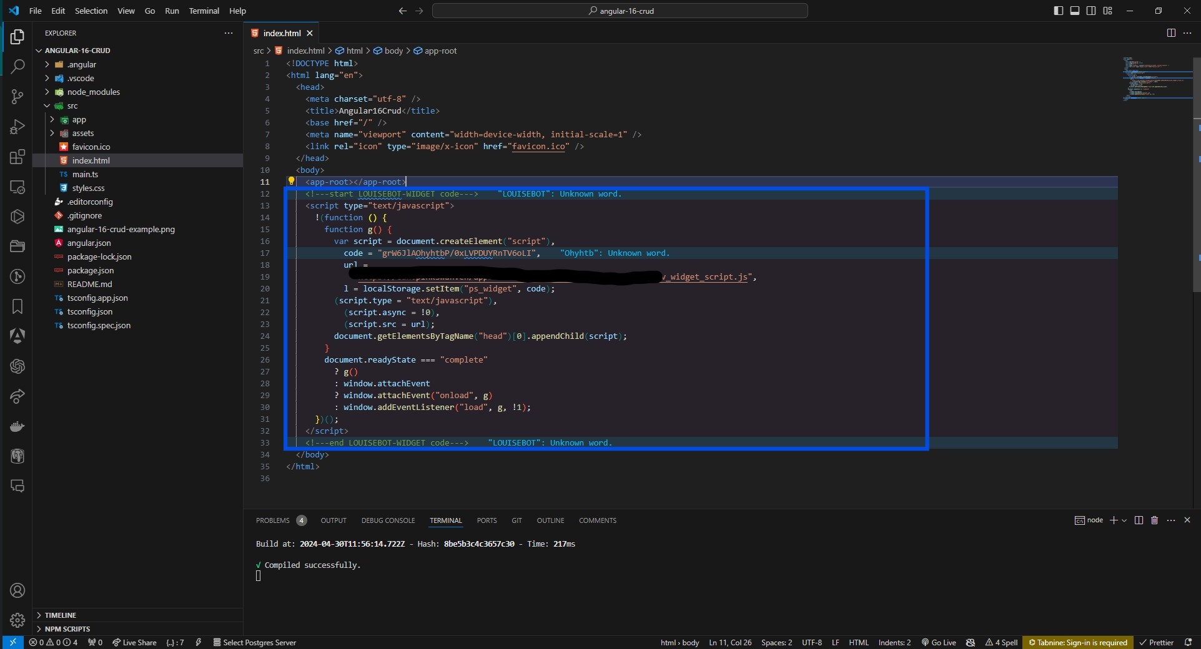Change Spaces: 2 indentation setting
The width and height of the screenshot is (1201, 649).
776,642
